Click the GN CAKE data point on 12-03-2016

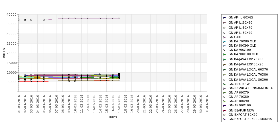88,18
